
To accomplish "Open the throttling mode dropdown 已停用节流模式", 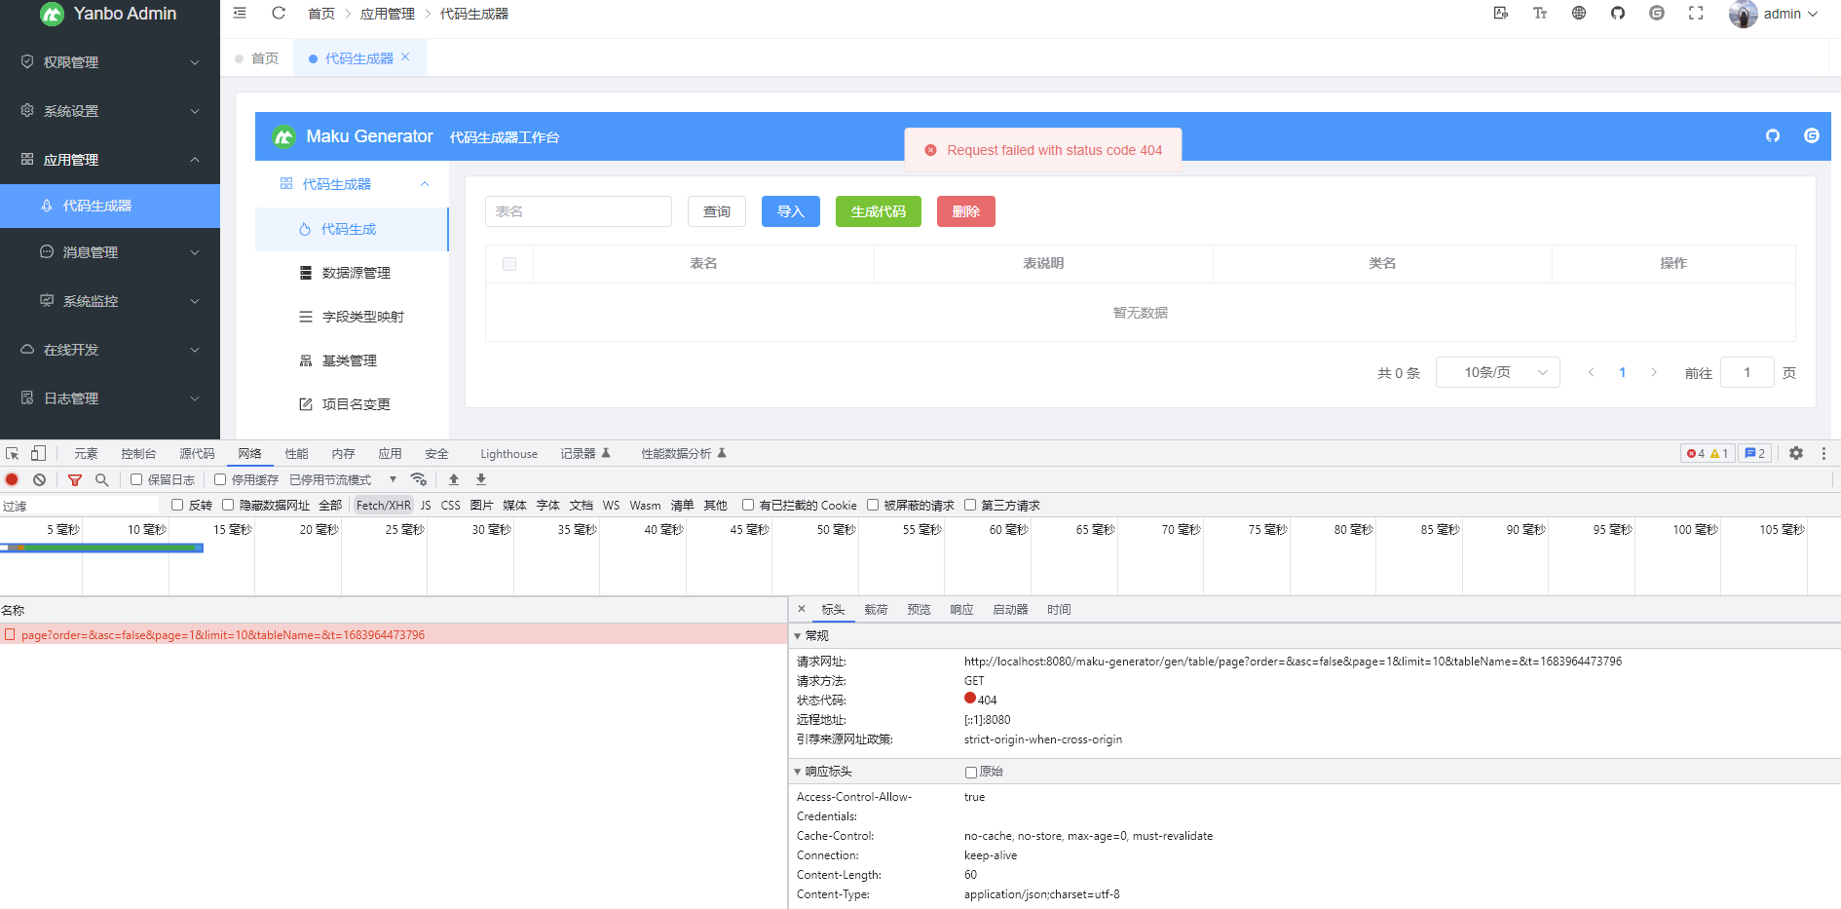I will coord(343,479).
